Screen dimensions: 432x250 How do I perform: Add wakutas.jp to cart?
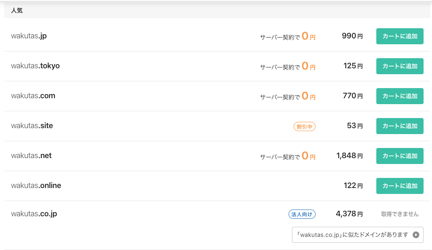pyautogui.click(x=400, y=36)
